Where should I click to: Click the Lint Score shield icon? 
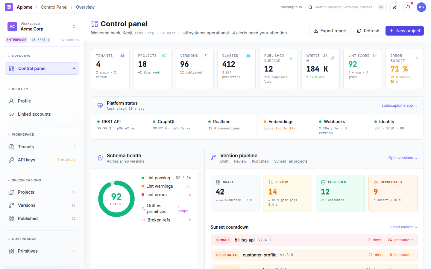(375, 56)
